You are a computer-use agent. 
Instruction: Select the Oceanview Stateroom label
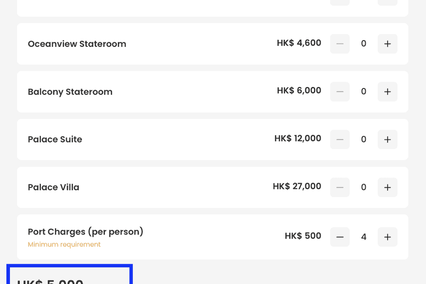77,44
